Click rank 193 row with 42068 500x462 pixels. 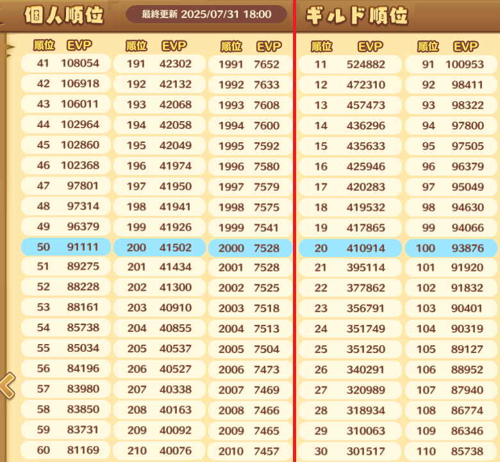pyautogui.click(x=160, y=104)
